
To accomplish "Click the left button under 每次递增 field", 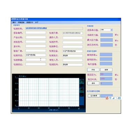I will [x=93, y=70].
